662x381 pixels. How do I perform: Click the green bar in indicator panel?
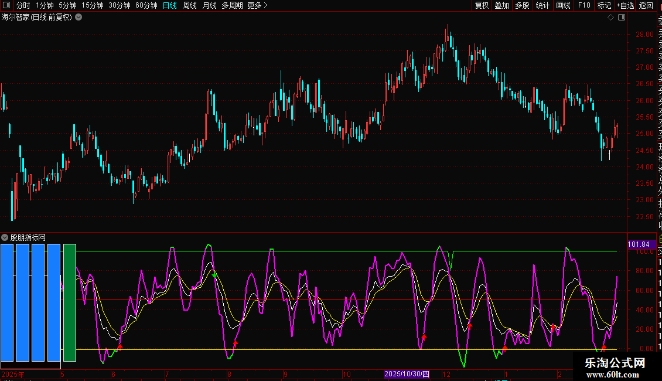(70, 302)
